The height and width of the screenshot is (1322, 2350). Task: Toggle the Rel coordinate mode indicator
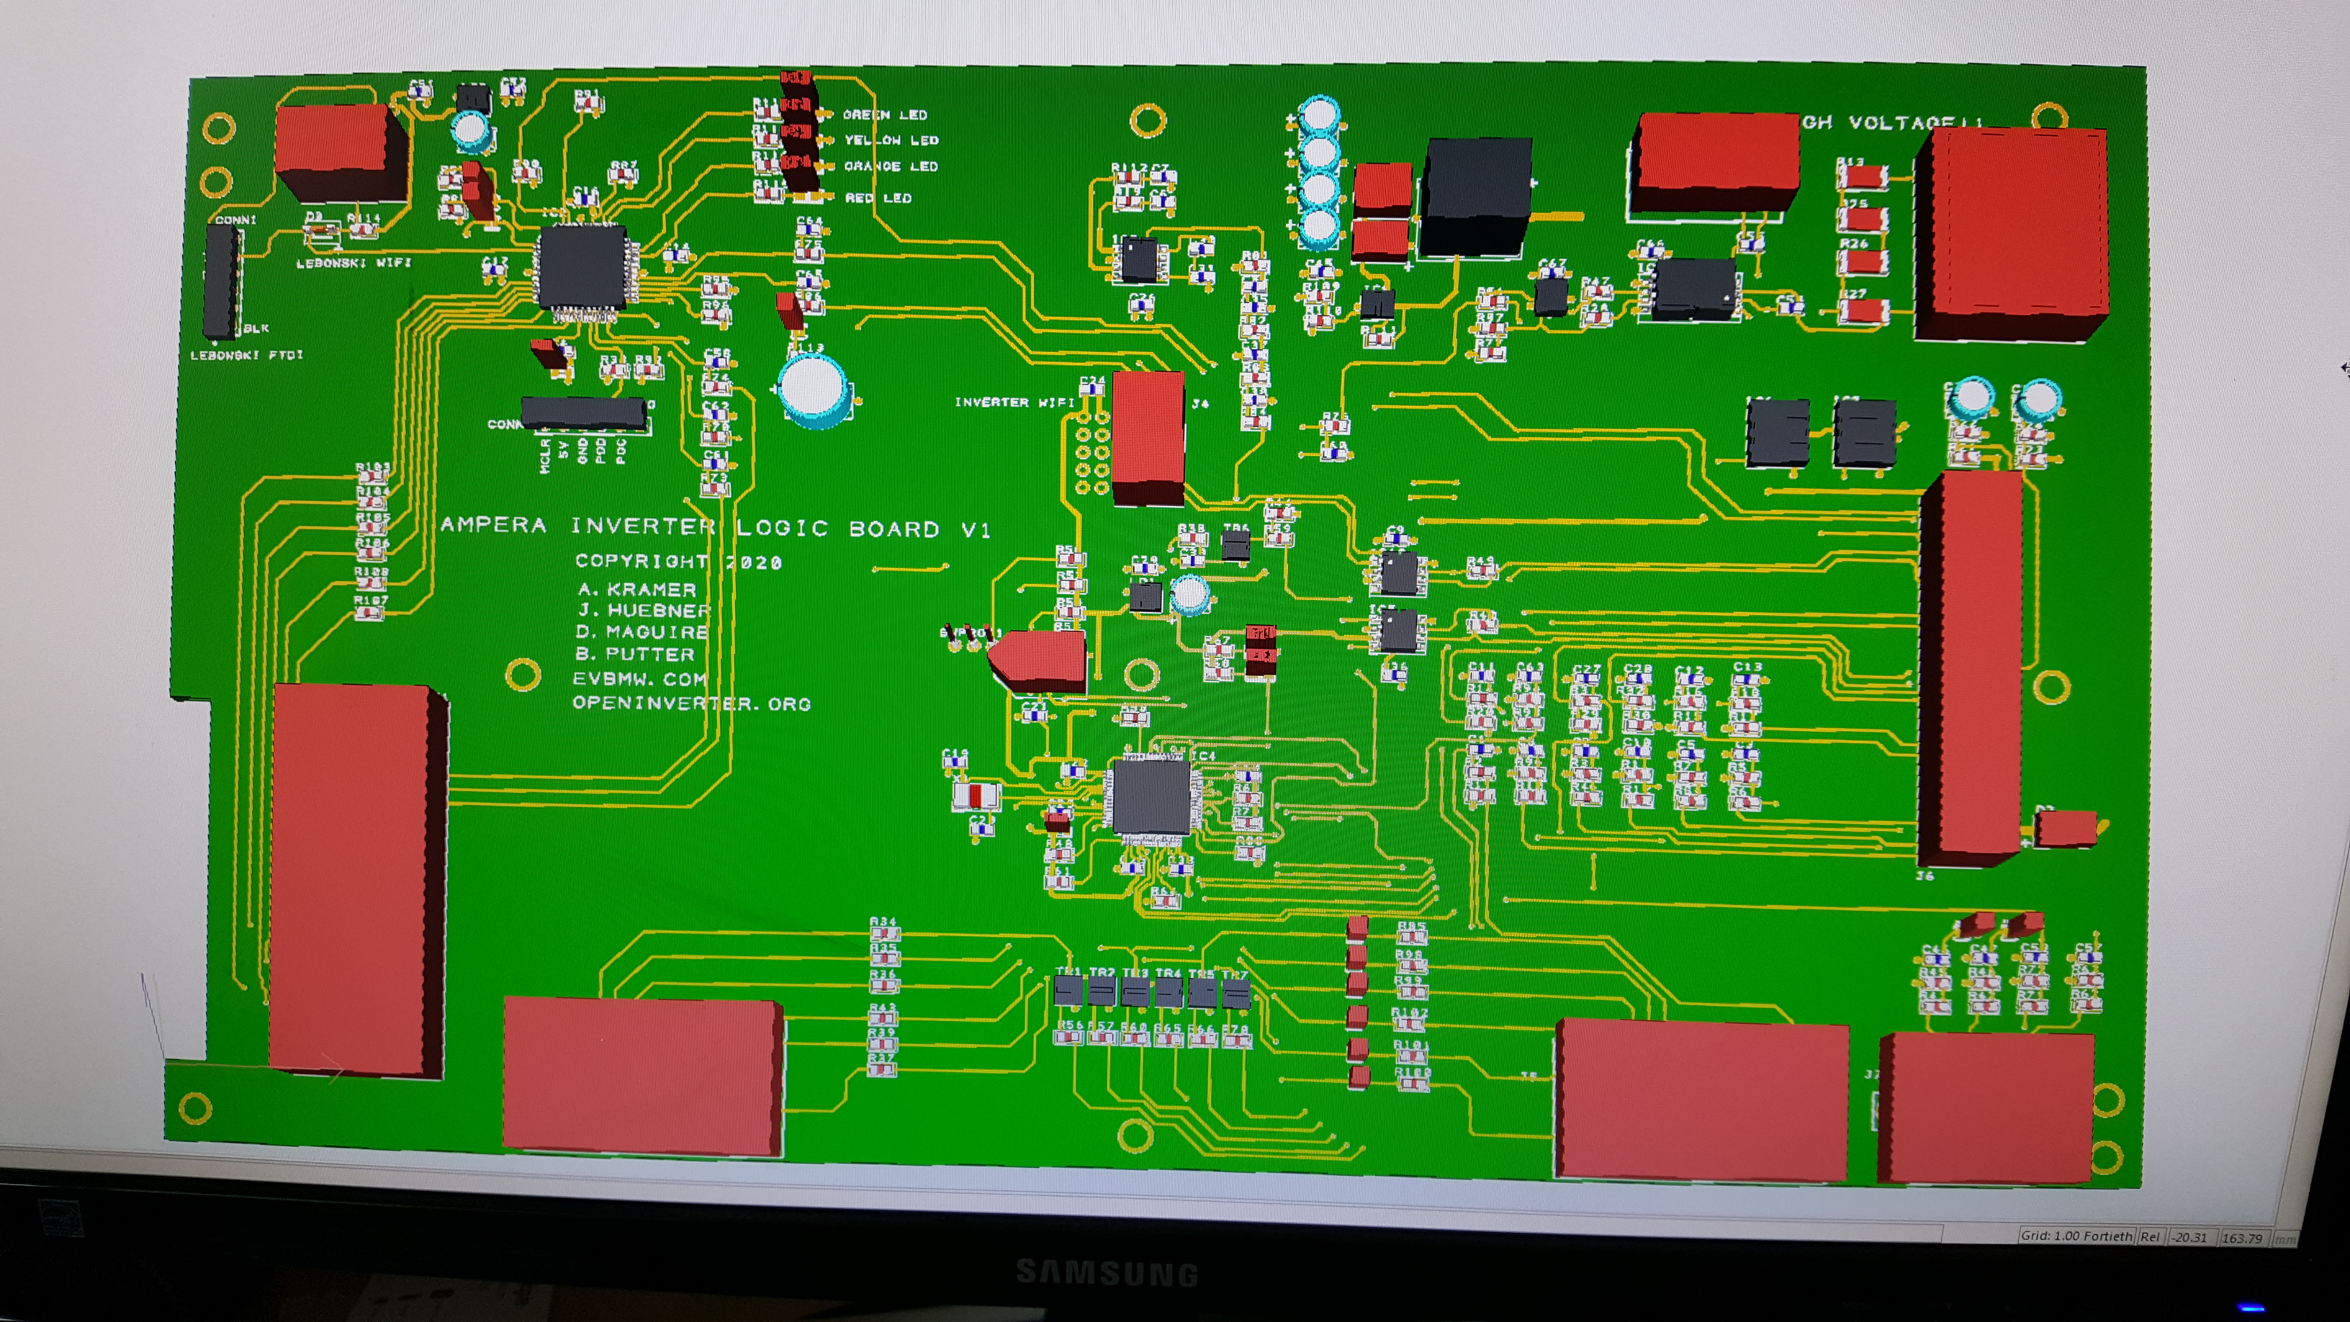2151,1236
